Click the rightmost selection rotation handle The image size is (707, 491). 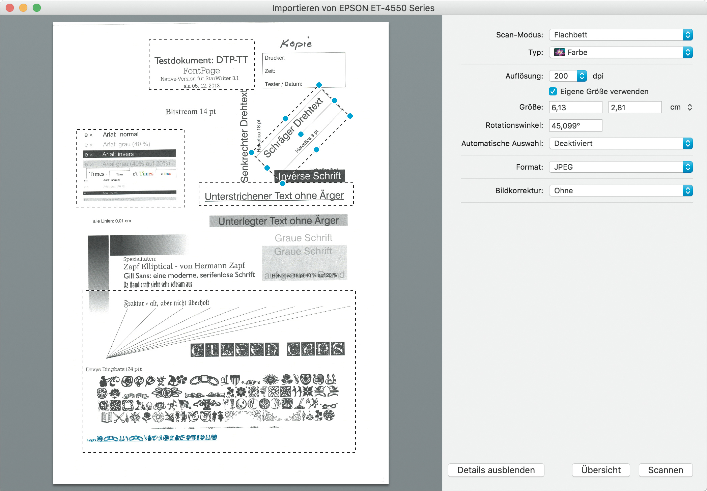coord(350,116)
